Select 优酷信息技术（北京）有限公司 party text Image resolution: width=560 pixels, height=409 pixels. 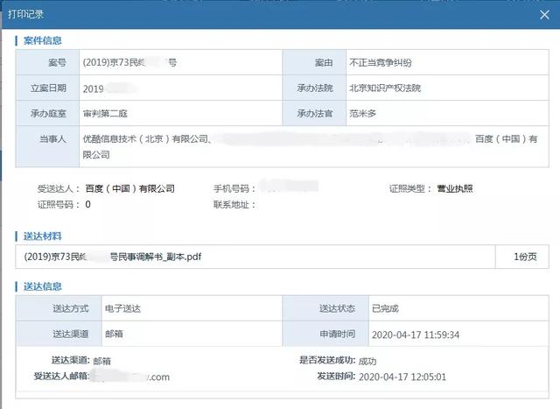[145, 138]
